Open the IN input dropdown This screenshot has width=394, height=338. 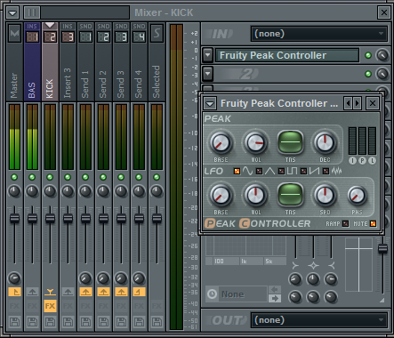coord(319,34)
